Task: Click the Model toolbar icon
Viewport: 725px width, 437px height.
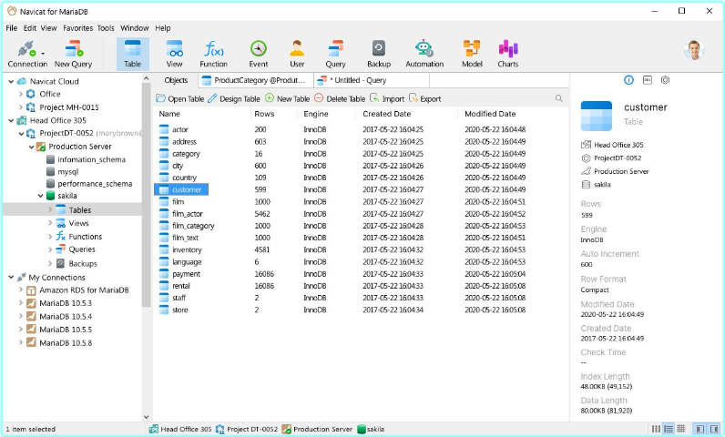Action: (x=472, y=52)
